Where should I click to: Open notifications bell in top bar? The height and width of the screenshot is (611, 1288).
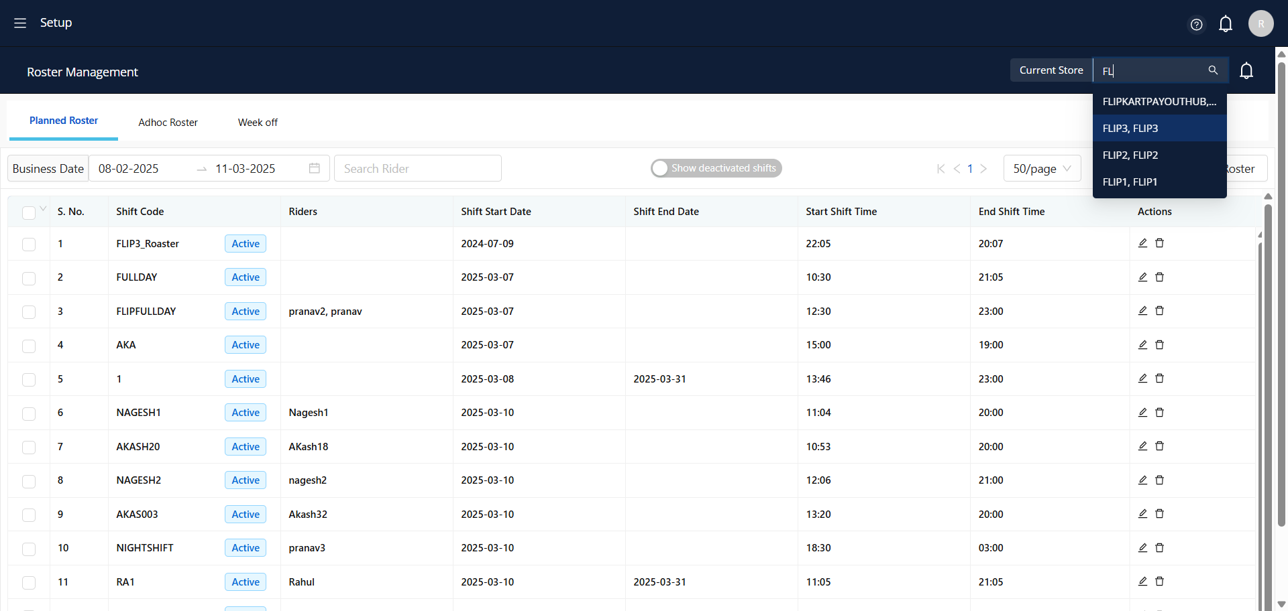(1226, 24)
